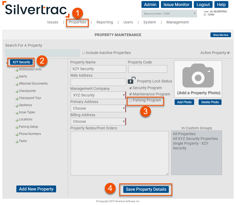Open the Users menu
This screenshot has width=236, height=205.
[x=128, y=22]
